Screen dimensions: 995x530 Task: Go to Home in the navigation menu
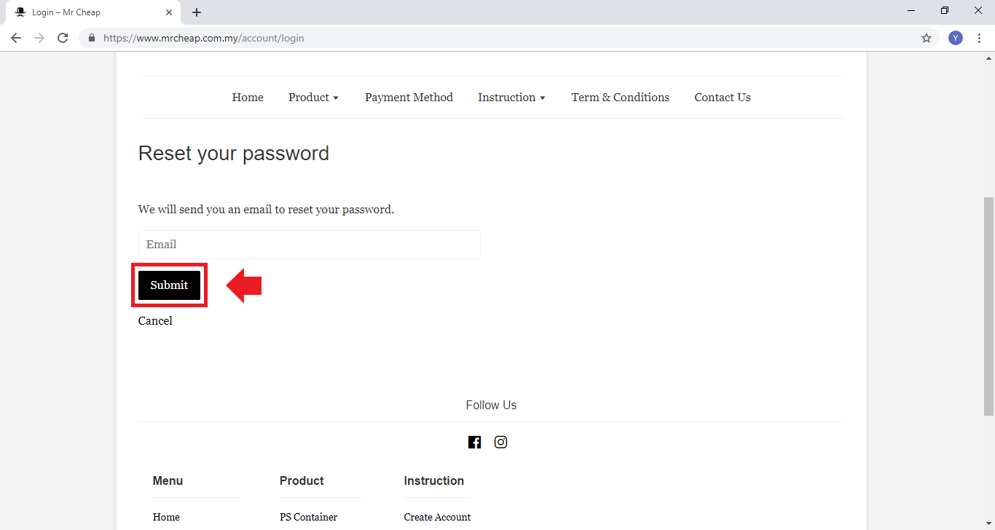(x=248, y=98)
